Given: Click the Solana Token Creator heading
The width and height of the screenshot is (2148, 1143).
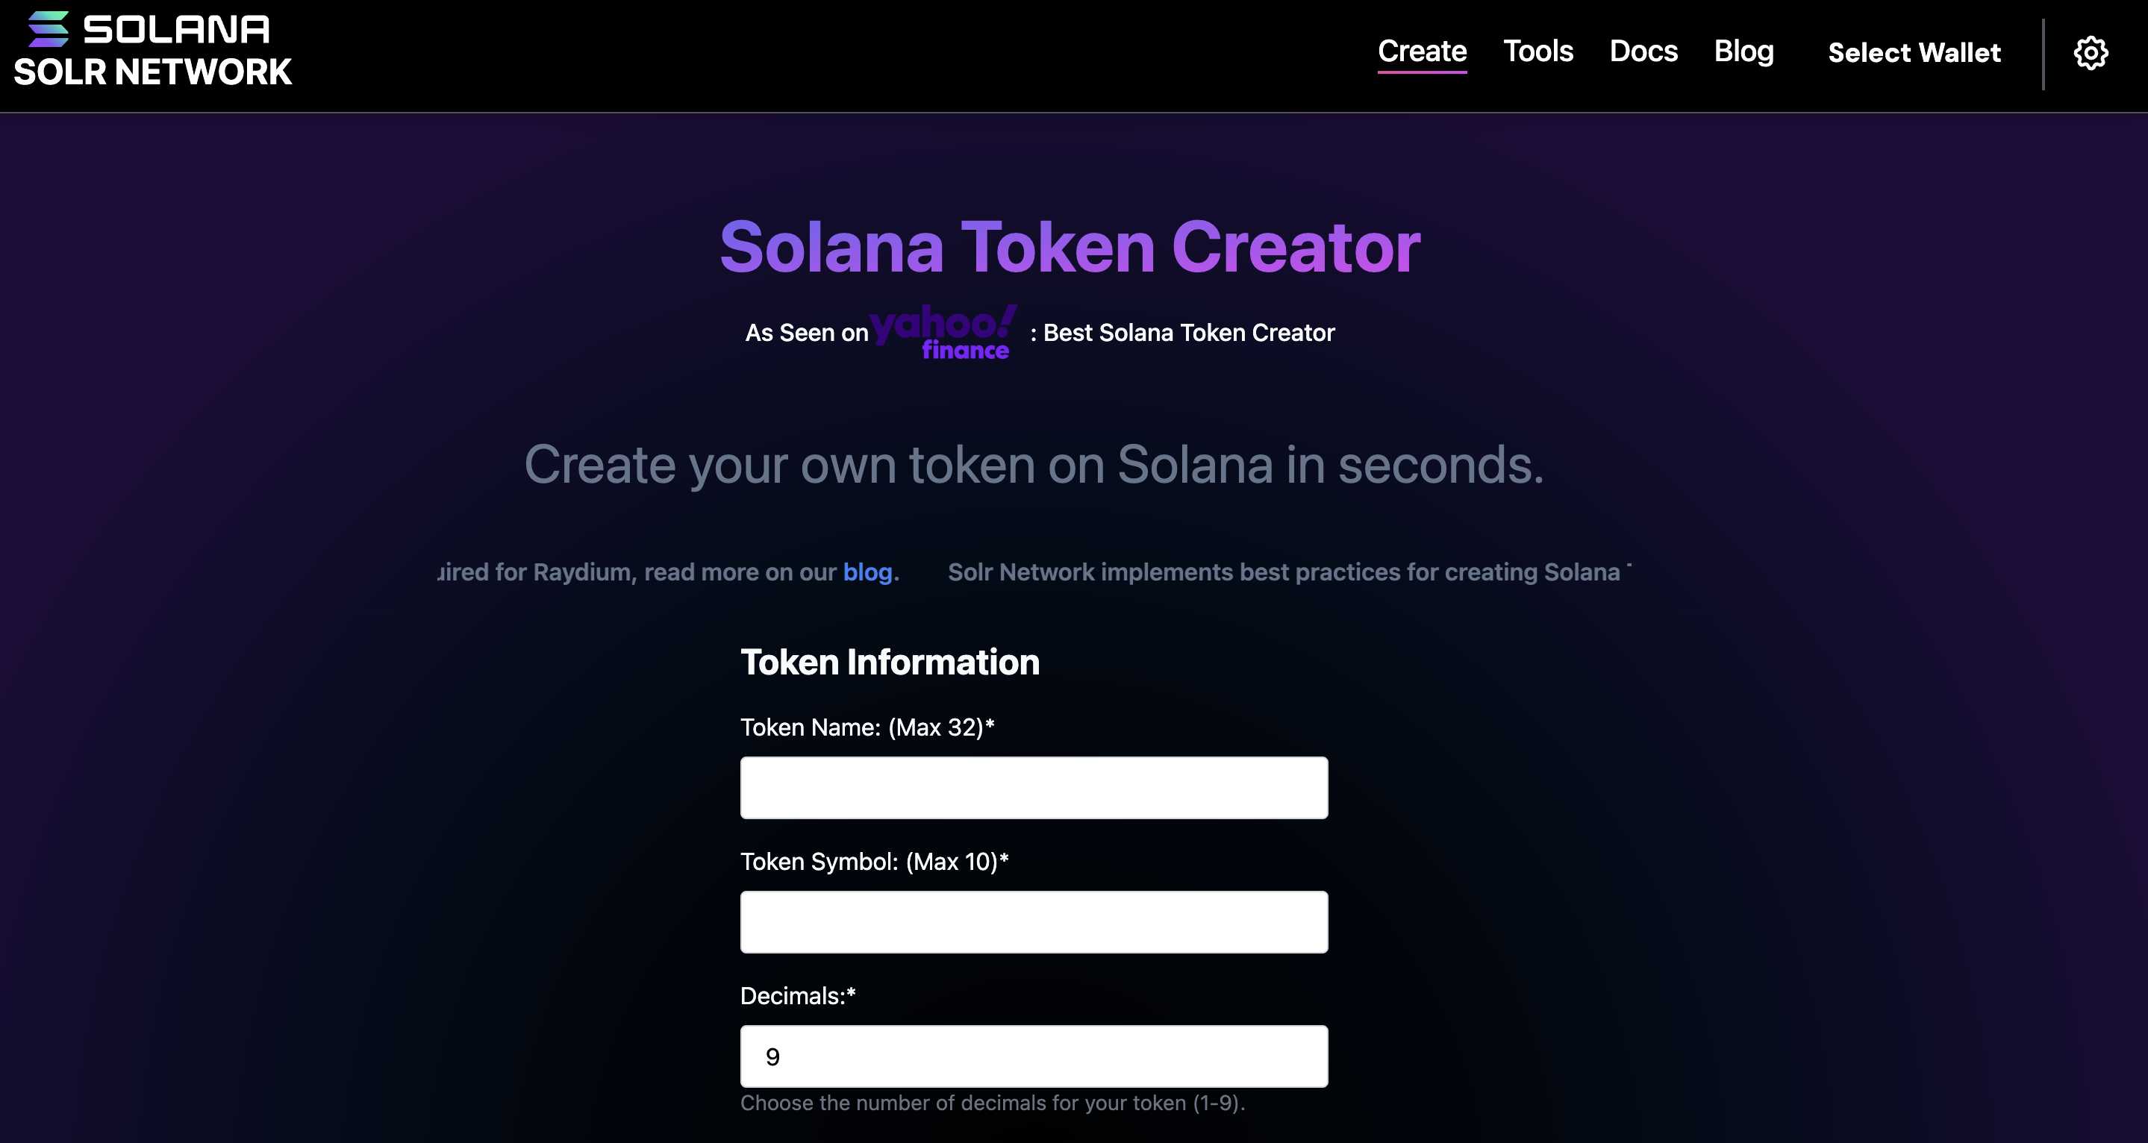Looking at the screenshot, I should tap(1070, 247).
